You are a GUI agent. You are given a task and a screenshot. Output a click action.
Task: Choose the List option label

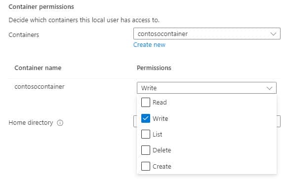158,135
